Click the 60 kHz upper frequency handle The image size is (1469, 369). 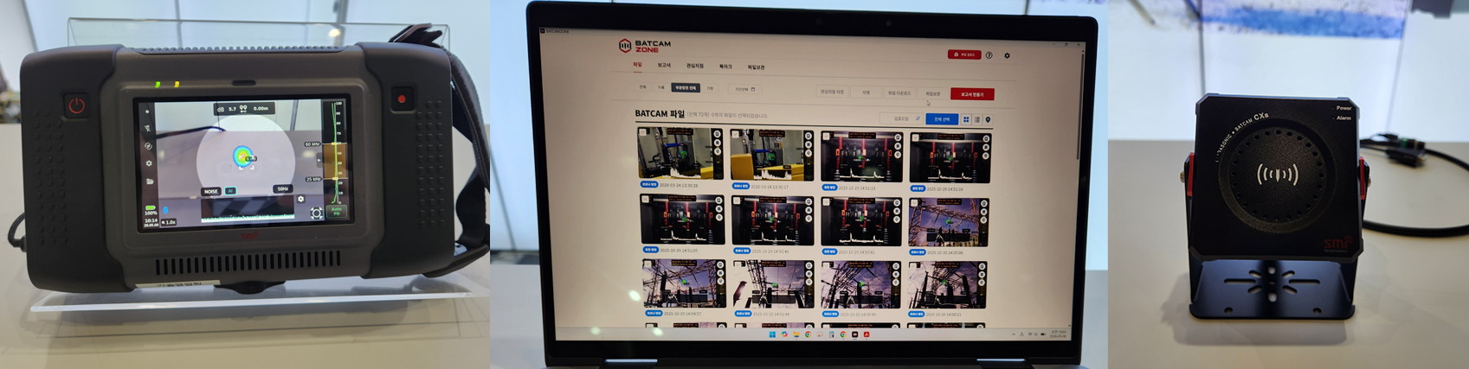[312, 144]
